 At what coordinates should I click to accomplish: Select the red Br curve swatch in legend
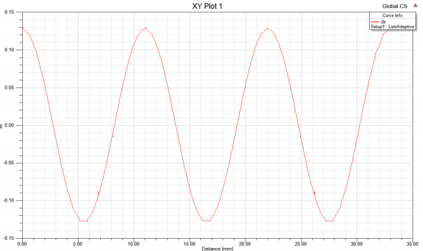[375, 22]
